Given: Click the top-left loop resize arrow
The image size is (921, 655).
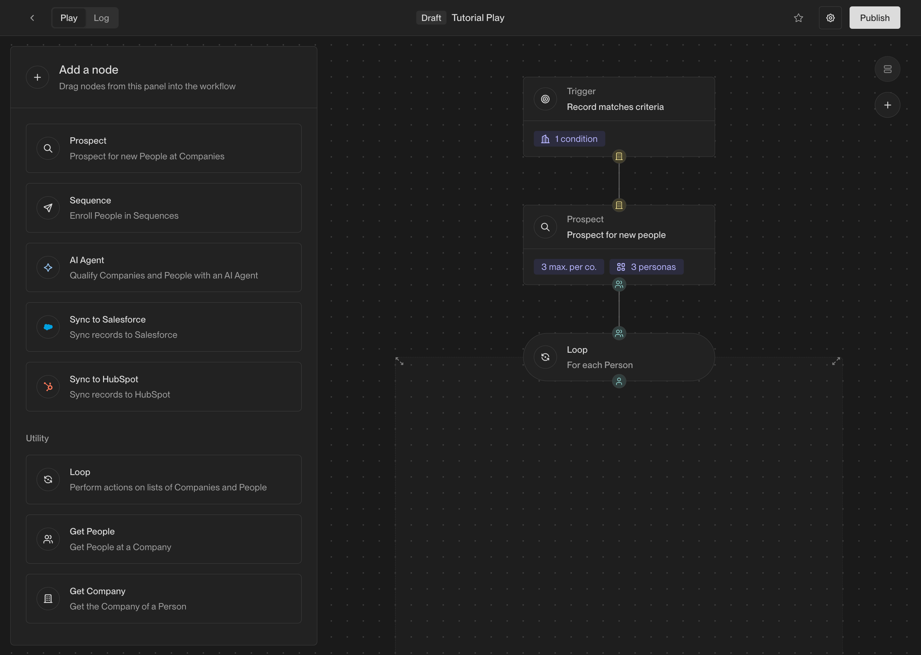Looking at the screenshot, I should click(399, 361).
